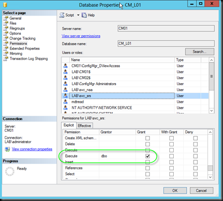Switch to the Effective tab
Image resolution: width=223 pixels, height=201 pixels.
[x=84, y=126]
